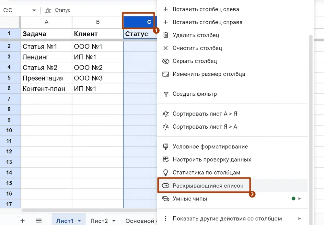The width and height of the screenshot is (324, 225).
Task: Choose Раскрывающийся список from the context menu
Action: [x=208, y=186]
